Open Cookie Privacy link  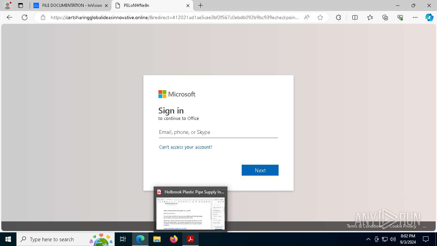click(403, 226)
